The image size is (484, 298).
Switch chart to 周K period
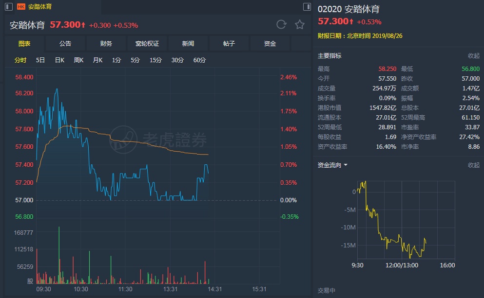tap(78, 60)
